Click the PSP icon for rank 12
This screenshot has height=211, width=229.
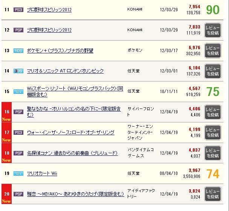[18, 30]
